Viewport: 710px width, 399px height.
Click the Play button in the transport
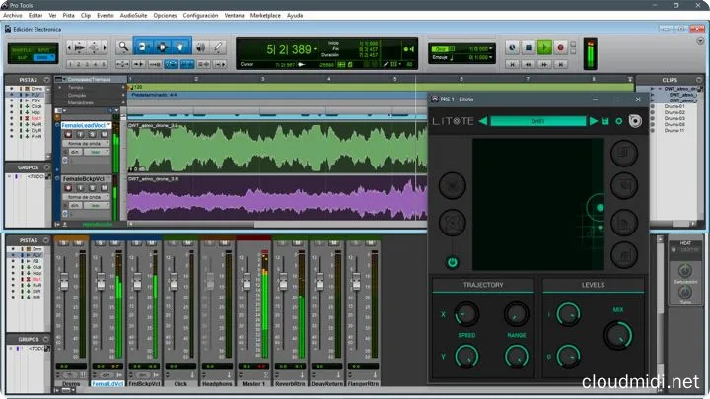click(544, 47)
